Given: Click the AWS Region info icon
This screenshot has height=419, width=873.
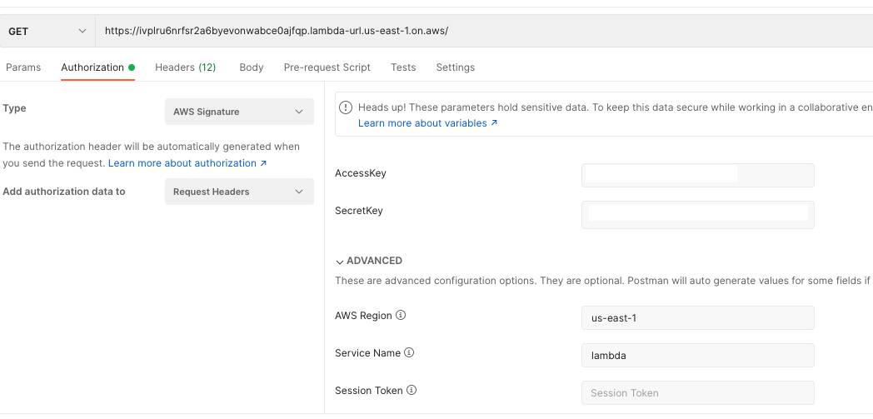Looking at the screenshot, I should click(x=401, y=316).
